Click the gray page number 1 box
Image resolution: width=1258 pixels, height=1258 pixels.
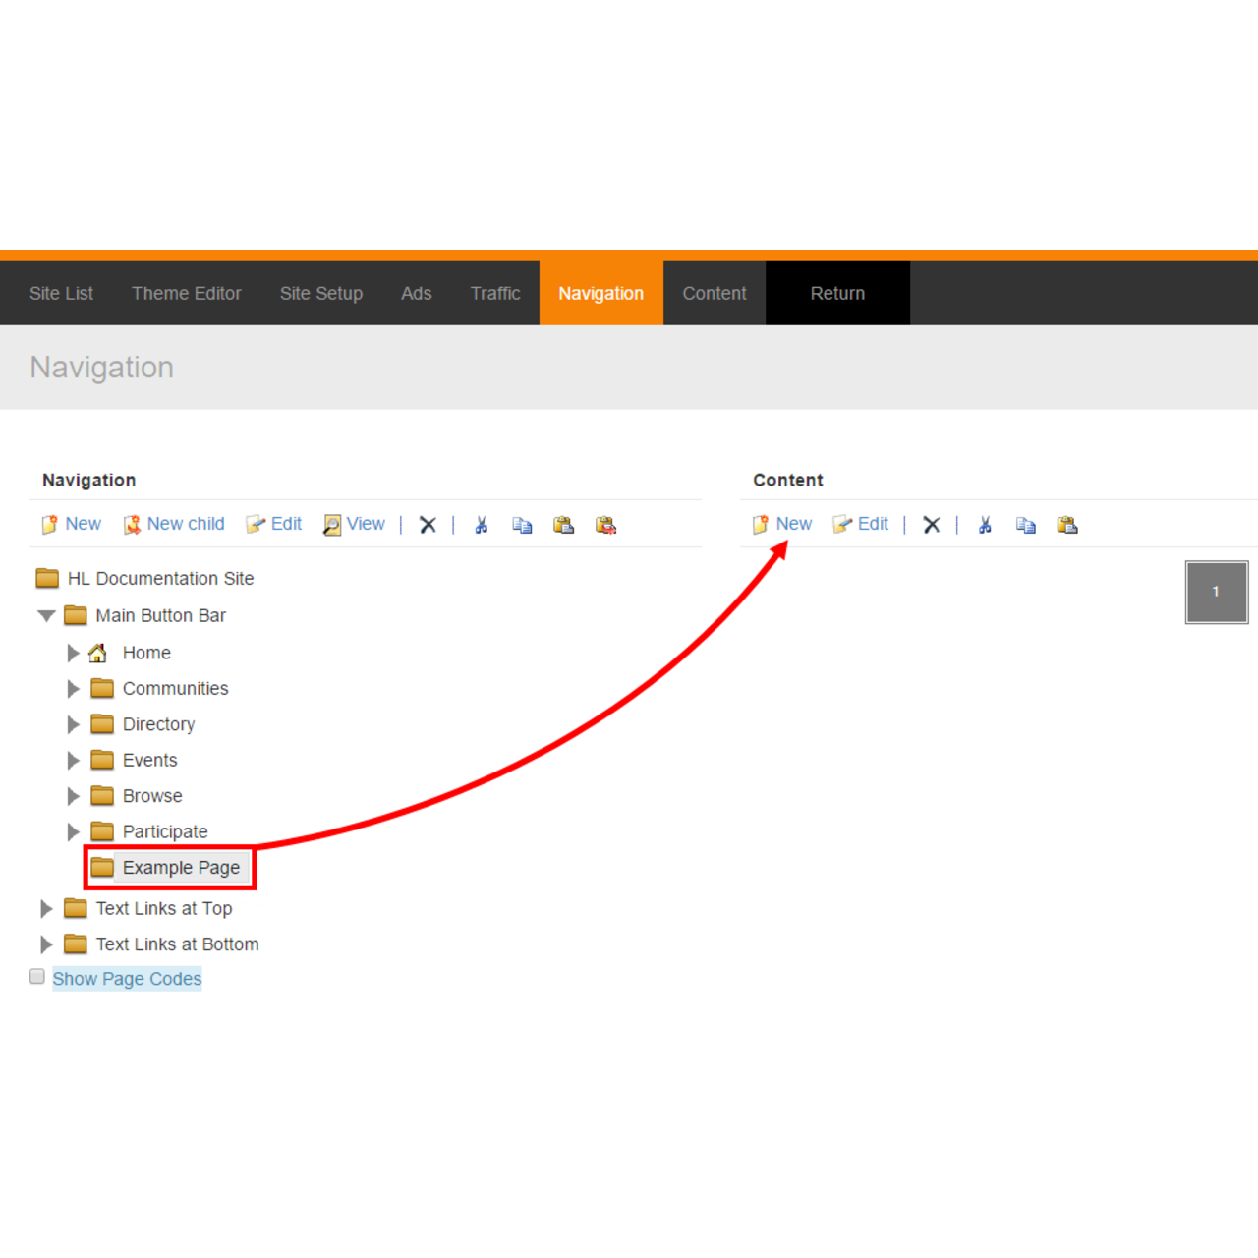[1216, 592]
